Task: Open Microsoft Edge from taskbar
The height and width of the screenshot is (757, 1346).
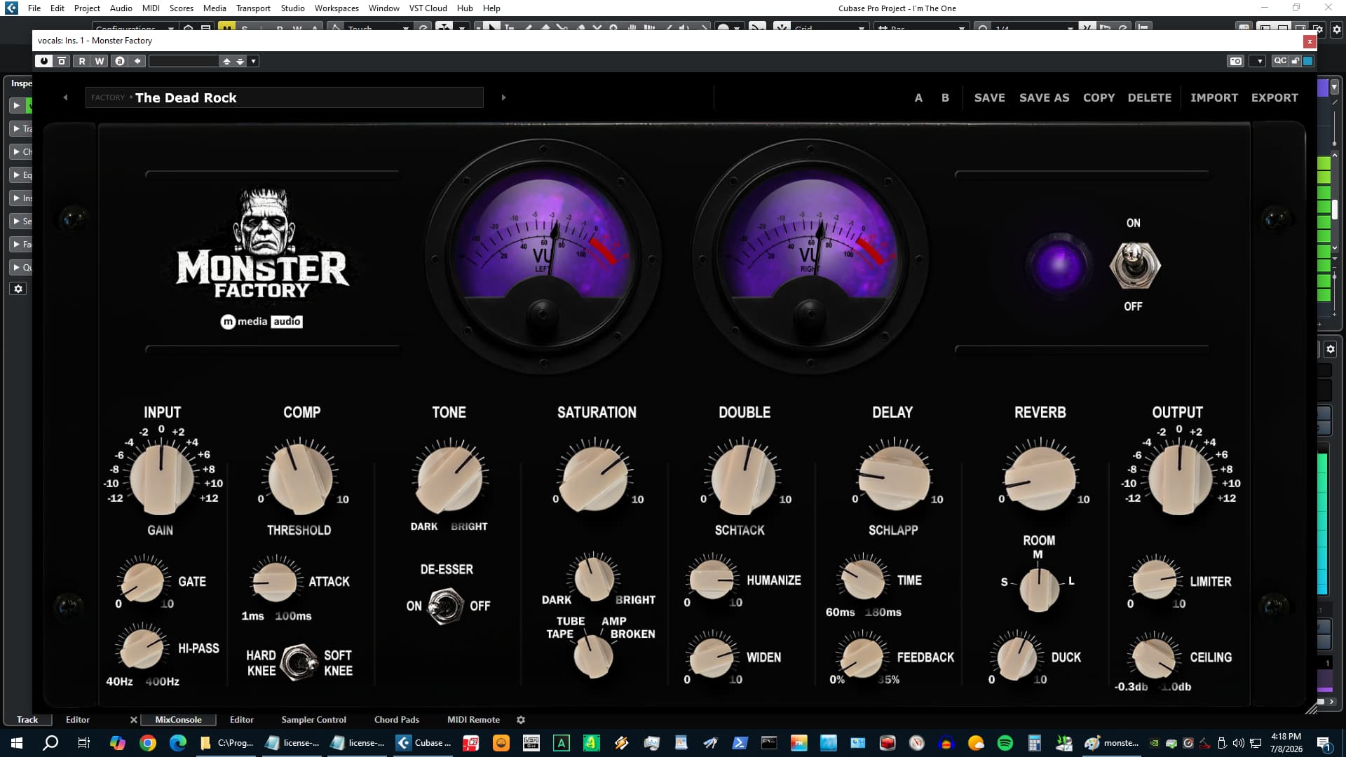Action: click(x=177, y=743)
